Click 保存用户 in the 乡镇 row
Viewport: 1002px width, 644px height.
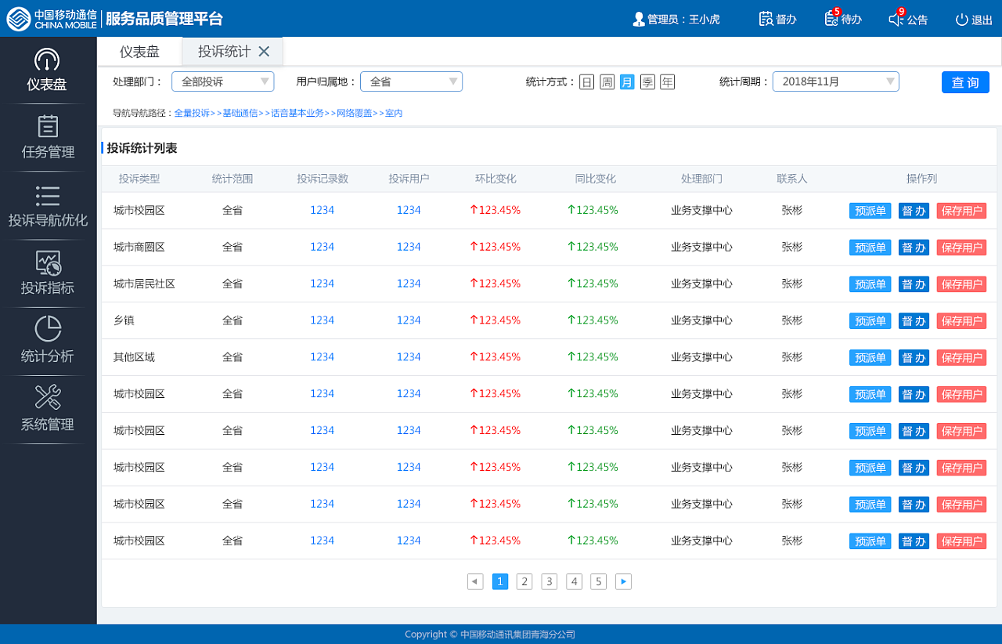(961, 321)
